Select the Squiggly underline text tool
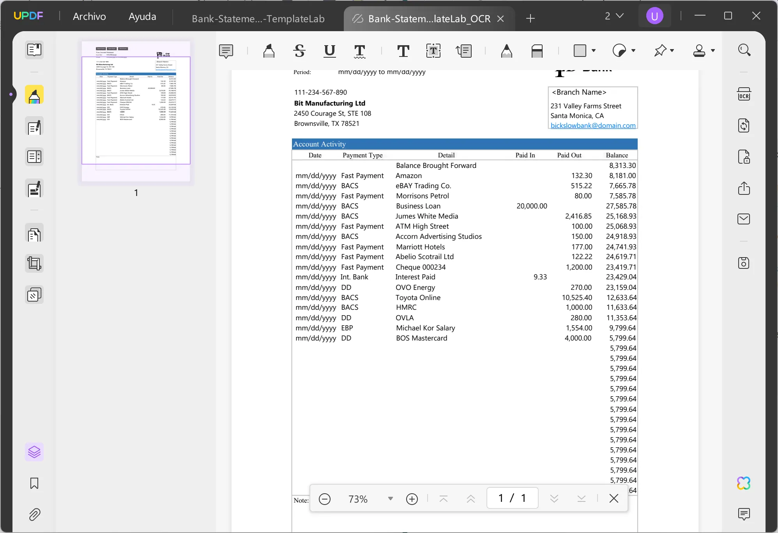 pyautogui.click(x=359, y=51)
